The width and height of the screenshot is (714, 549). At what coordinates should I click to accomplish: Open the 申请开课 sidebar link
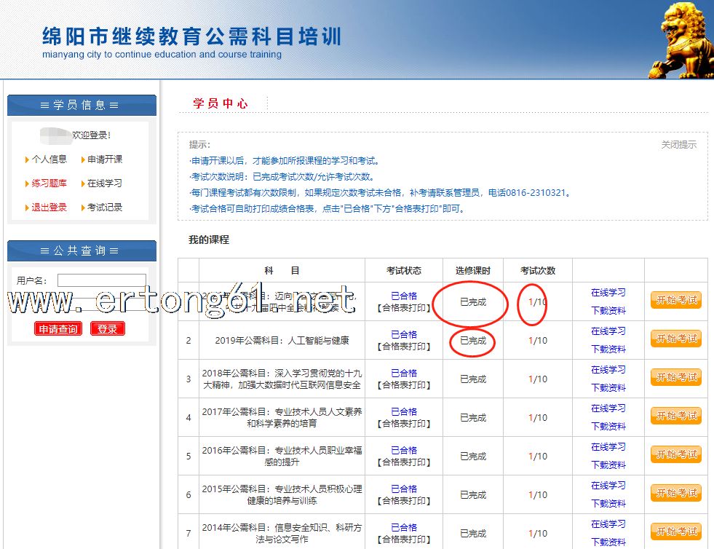[105, 159]
